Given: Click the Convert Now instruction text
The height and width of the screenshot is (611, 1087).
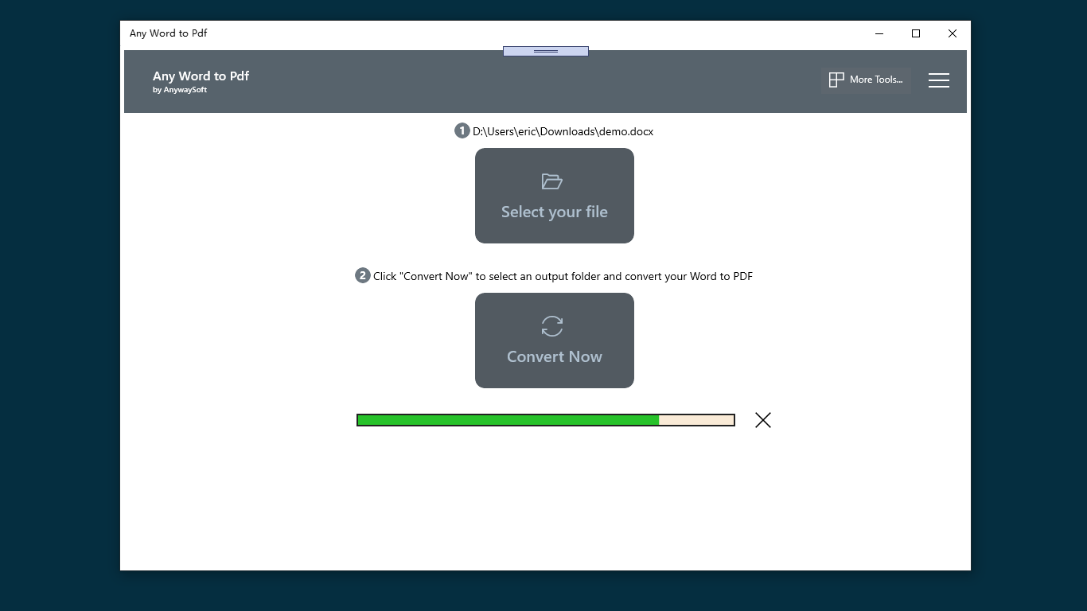Looking at the screenshot, I should tap(563, 276).
